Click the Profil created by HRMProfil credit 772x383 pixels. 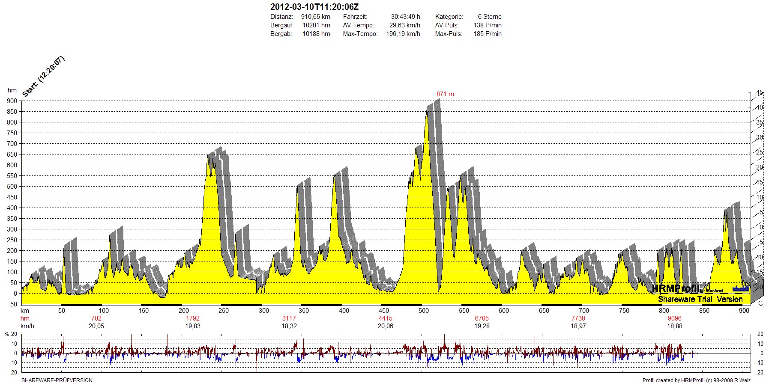click(696, 380)
